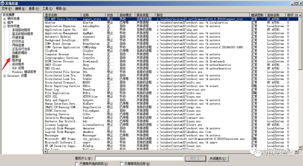Screen dimensions: 303x166
Task: Select the IPSEC Services row
Action: tap(171, 111)
